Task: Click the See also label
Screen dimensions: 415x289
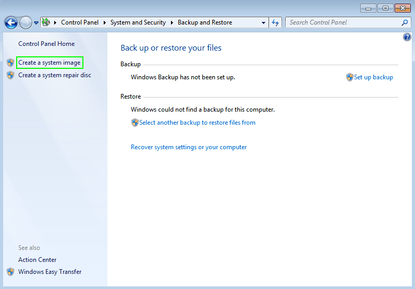Action: pos(29,248)
